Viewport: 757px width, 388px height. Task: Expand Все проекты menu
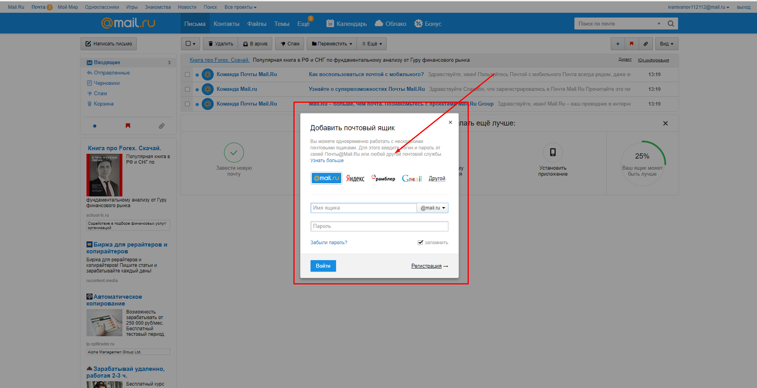pyautogui.click(x=240, y=7)
